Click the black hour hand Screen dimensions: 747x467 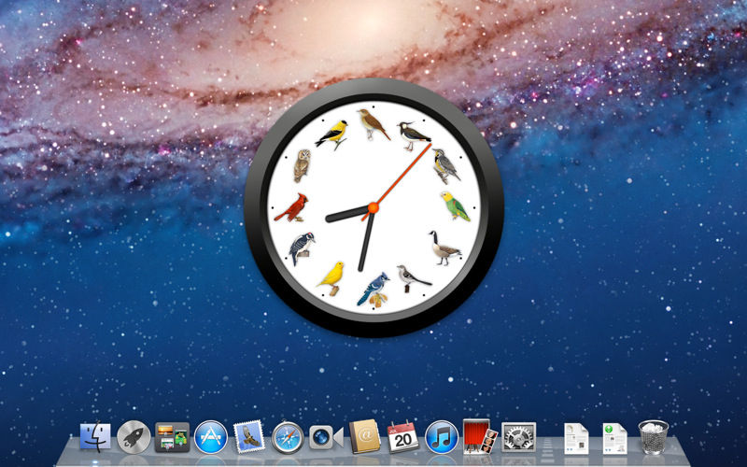pyautogui.click(x=346, y=215)
